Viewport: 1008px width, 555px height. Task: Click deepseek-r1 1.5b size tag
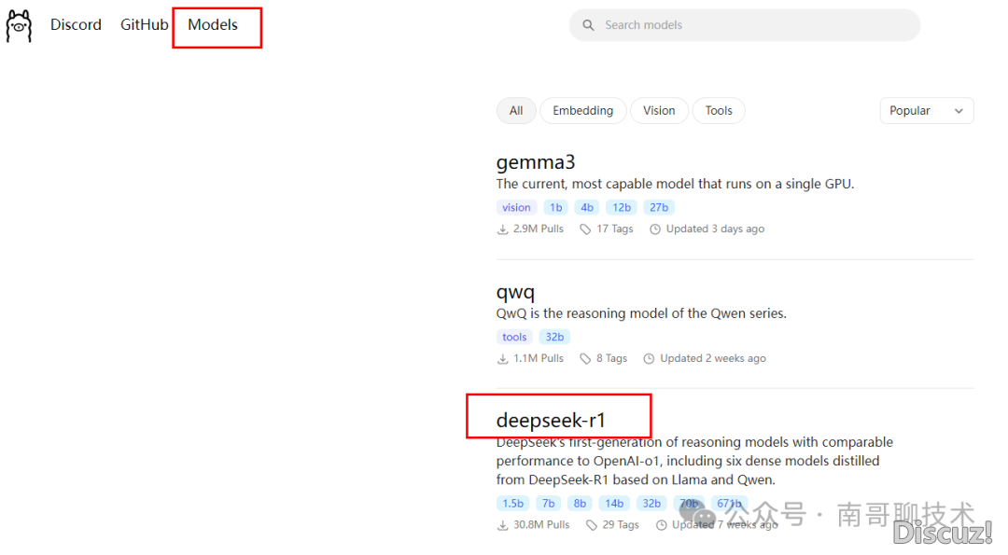pos(512,504)
